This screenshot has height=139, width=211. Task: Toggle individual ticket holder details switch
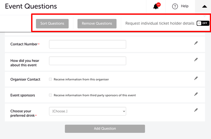tap(203, 23)
